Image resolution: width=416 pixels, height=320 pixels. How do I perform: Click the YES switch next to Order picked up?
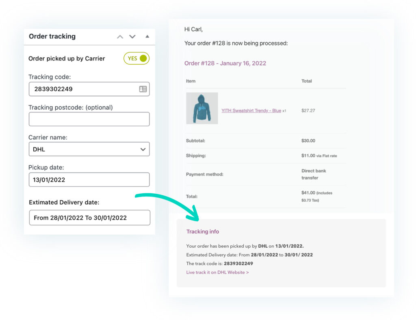coord(136,58)
